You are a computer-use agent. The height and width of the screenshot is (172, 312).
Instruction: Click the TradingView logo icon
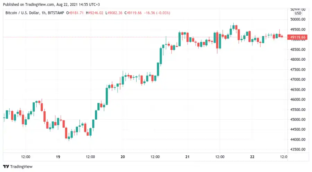point(6,166)
